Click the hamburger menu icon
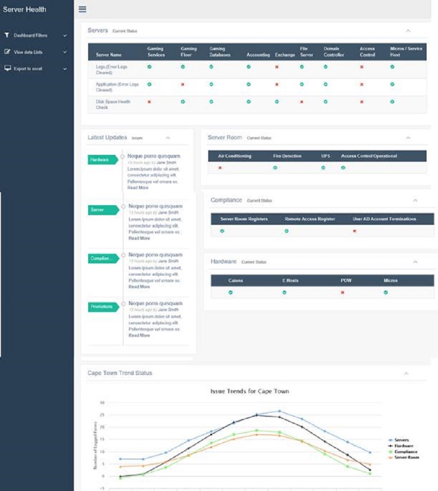Screen dimensions: 438x491 pos(82,9)
